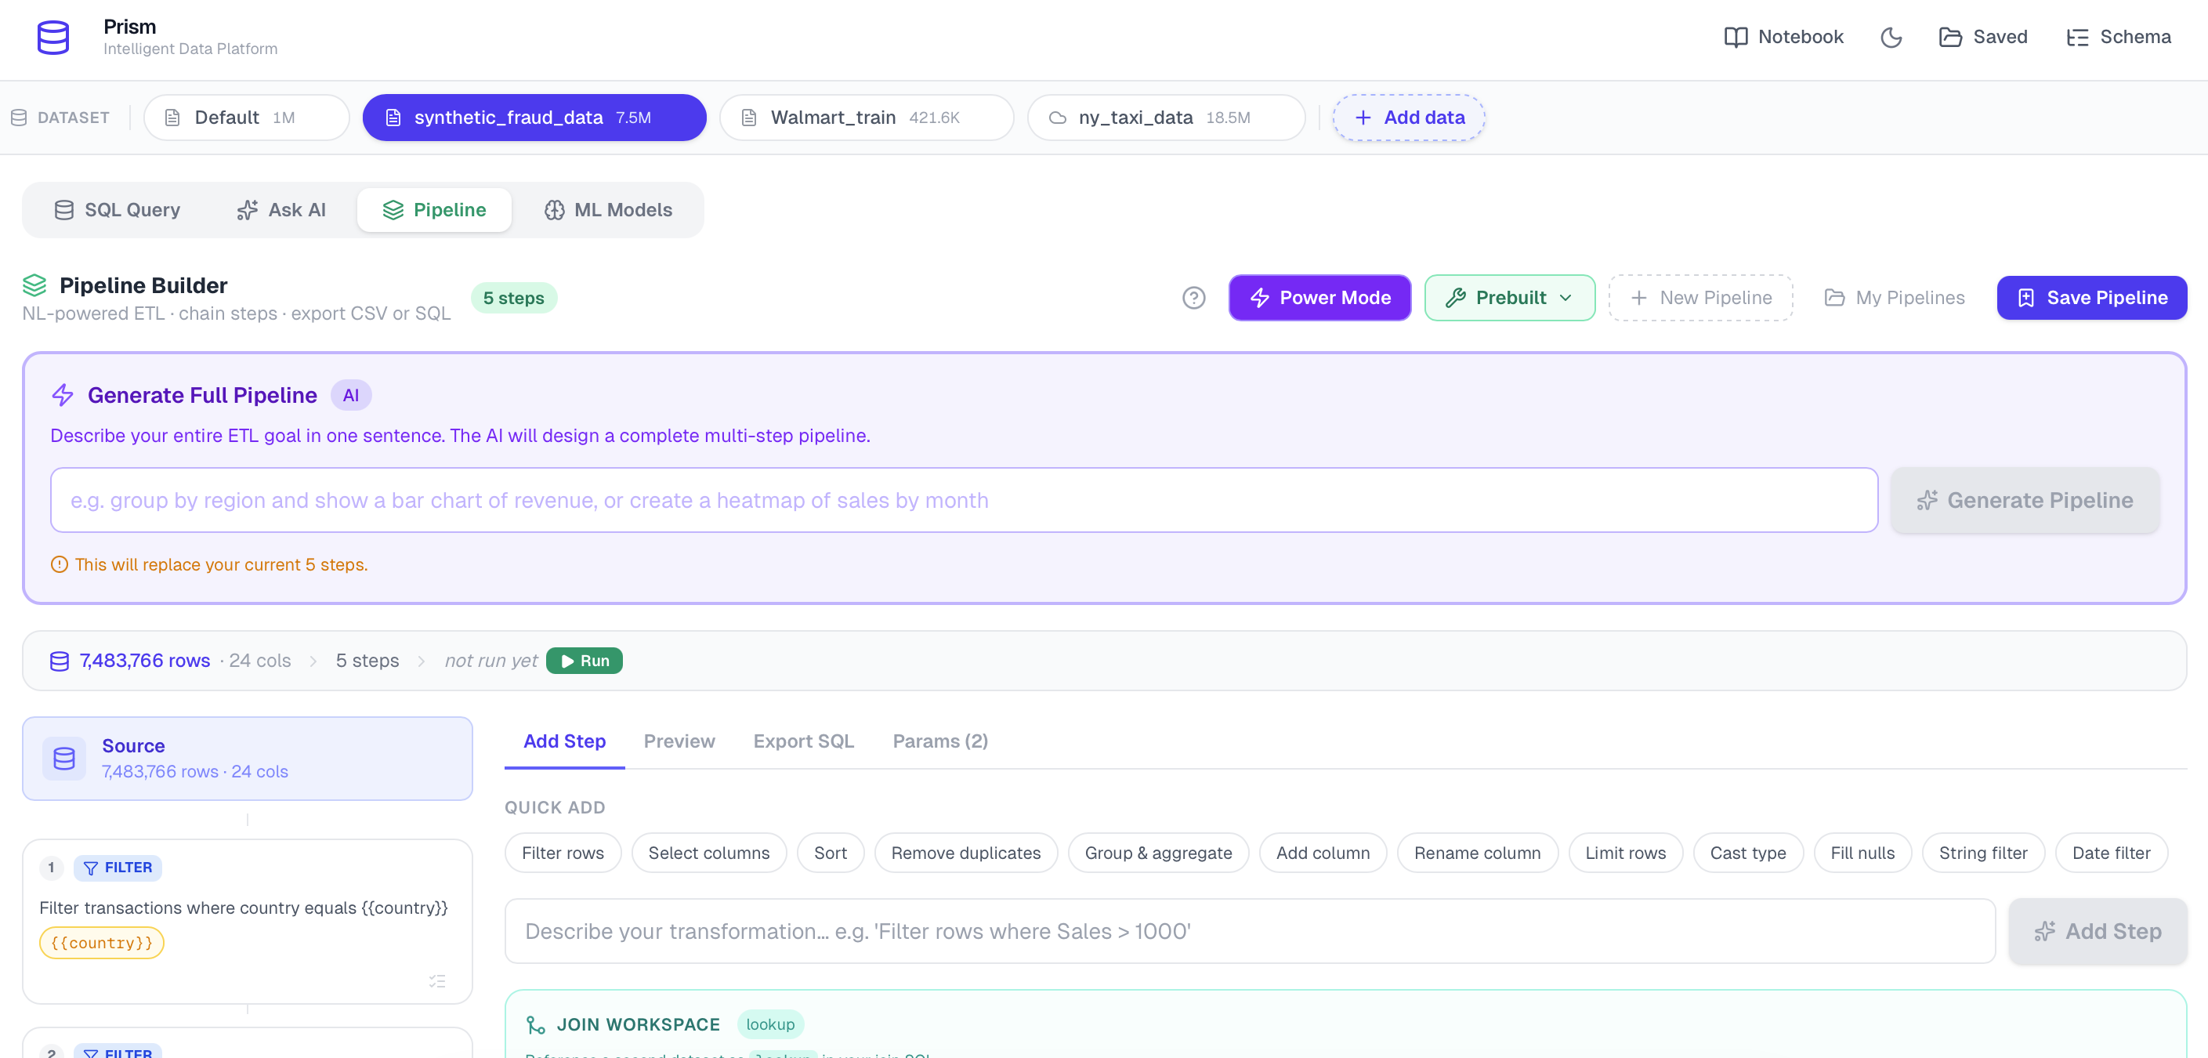Run the pipeline

click(584, 660)
